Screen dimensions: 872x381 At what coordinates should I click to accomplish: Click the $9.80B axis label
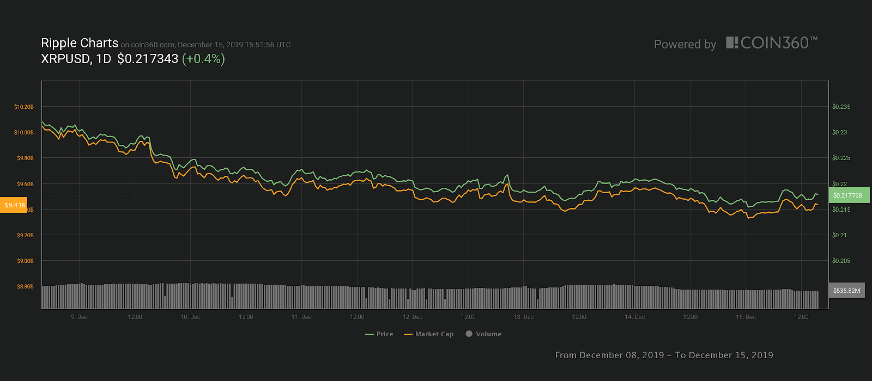click(25, 158)
